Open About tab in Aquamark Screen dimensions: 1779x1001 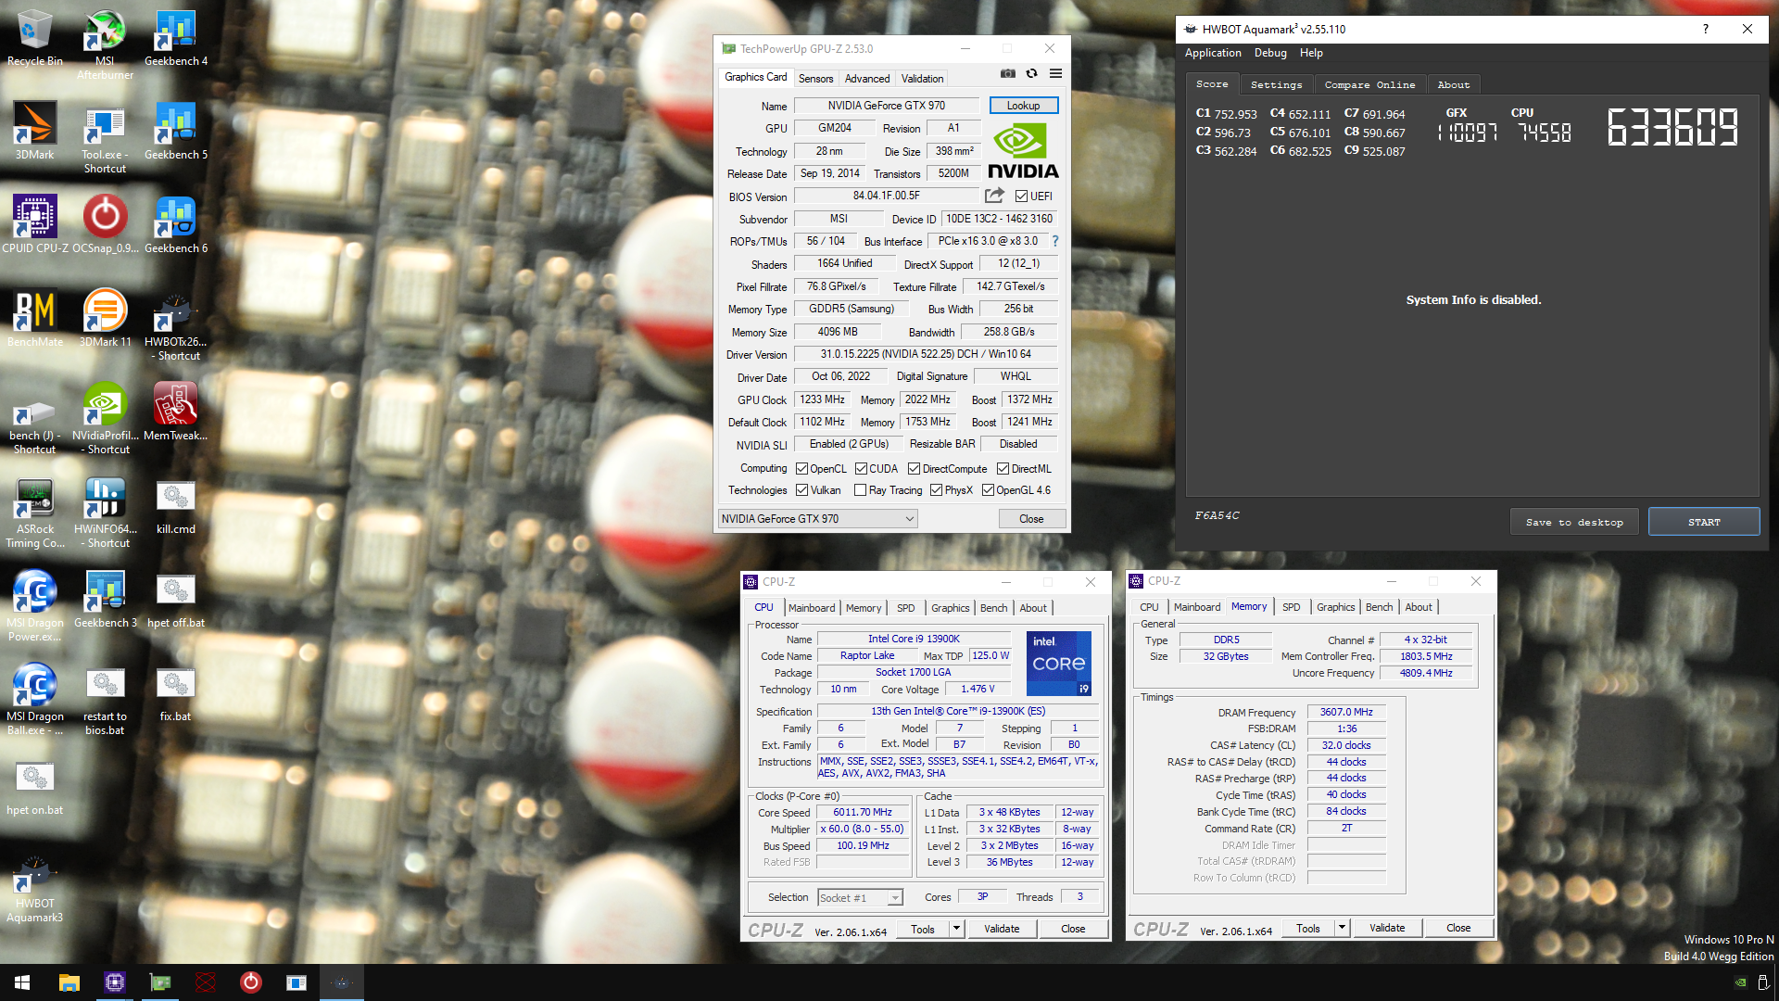click(1453, 84)
